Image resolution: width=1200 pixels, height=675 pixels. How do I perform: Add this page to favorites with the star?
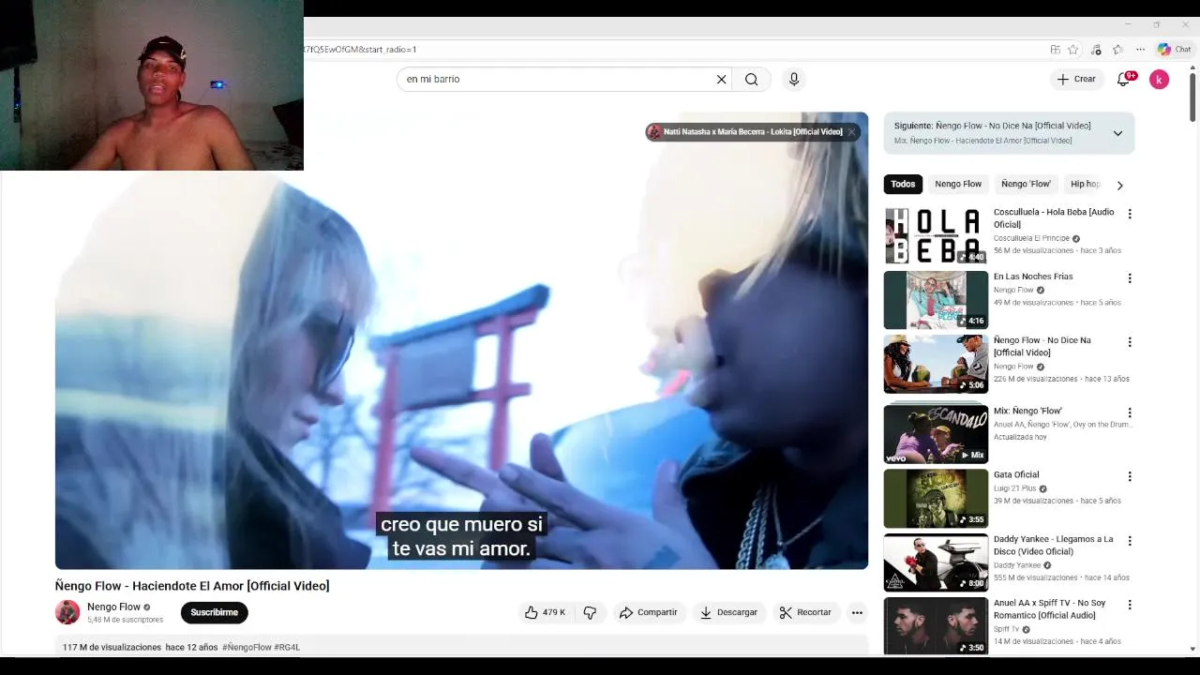(x=1072, y=50)
